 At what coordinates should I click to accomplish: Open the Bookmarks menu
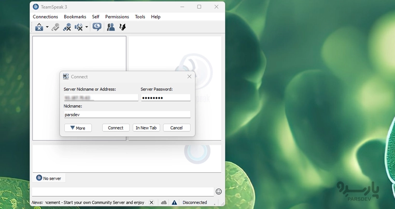75,17
